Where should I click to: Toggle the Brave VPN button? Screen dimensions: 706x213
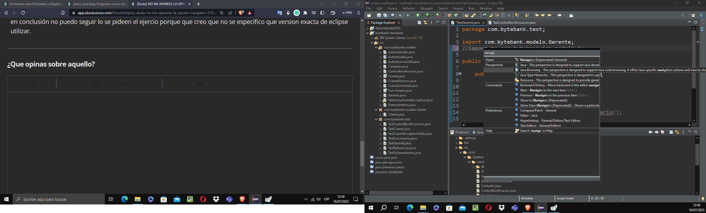pyautogui.click(x=347, y=13)
